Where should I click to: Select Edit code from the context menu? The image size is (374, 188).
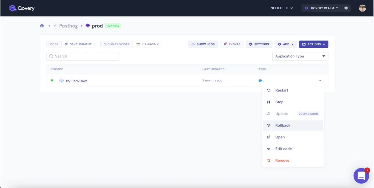[x=293, y=149]
